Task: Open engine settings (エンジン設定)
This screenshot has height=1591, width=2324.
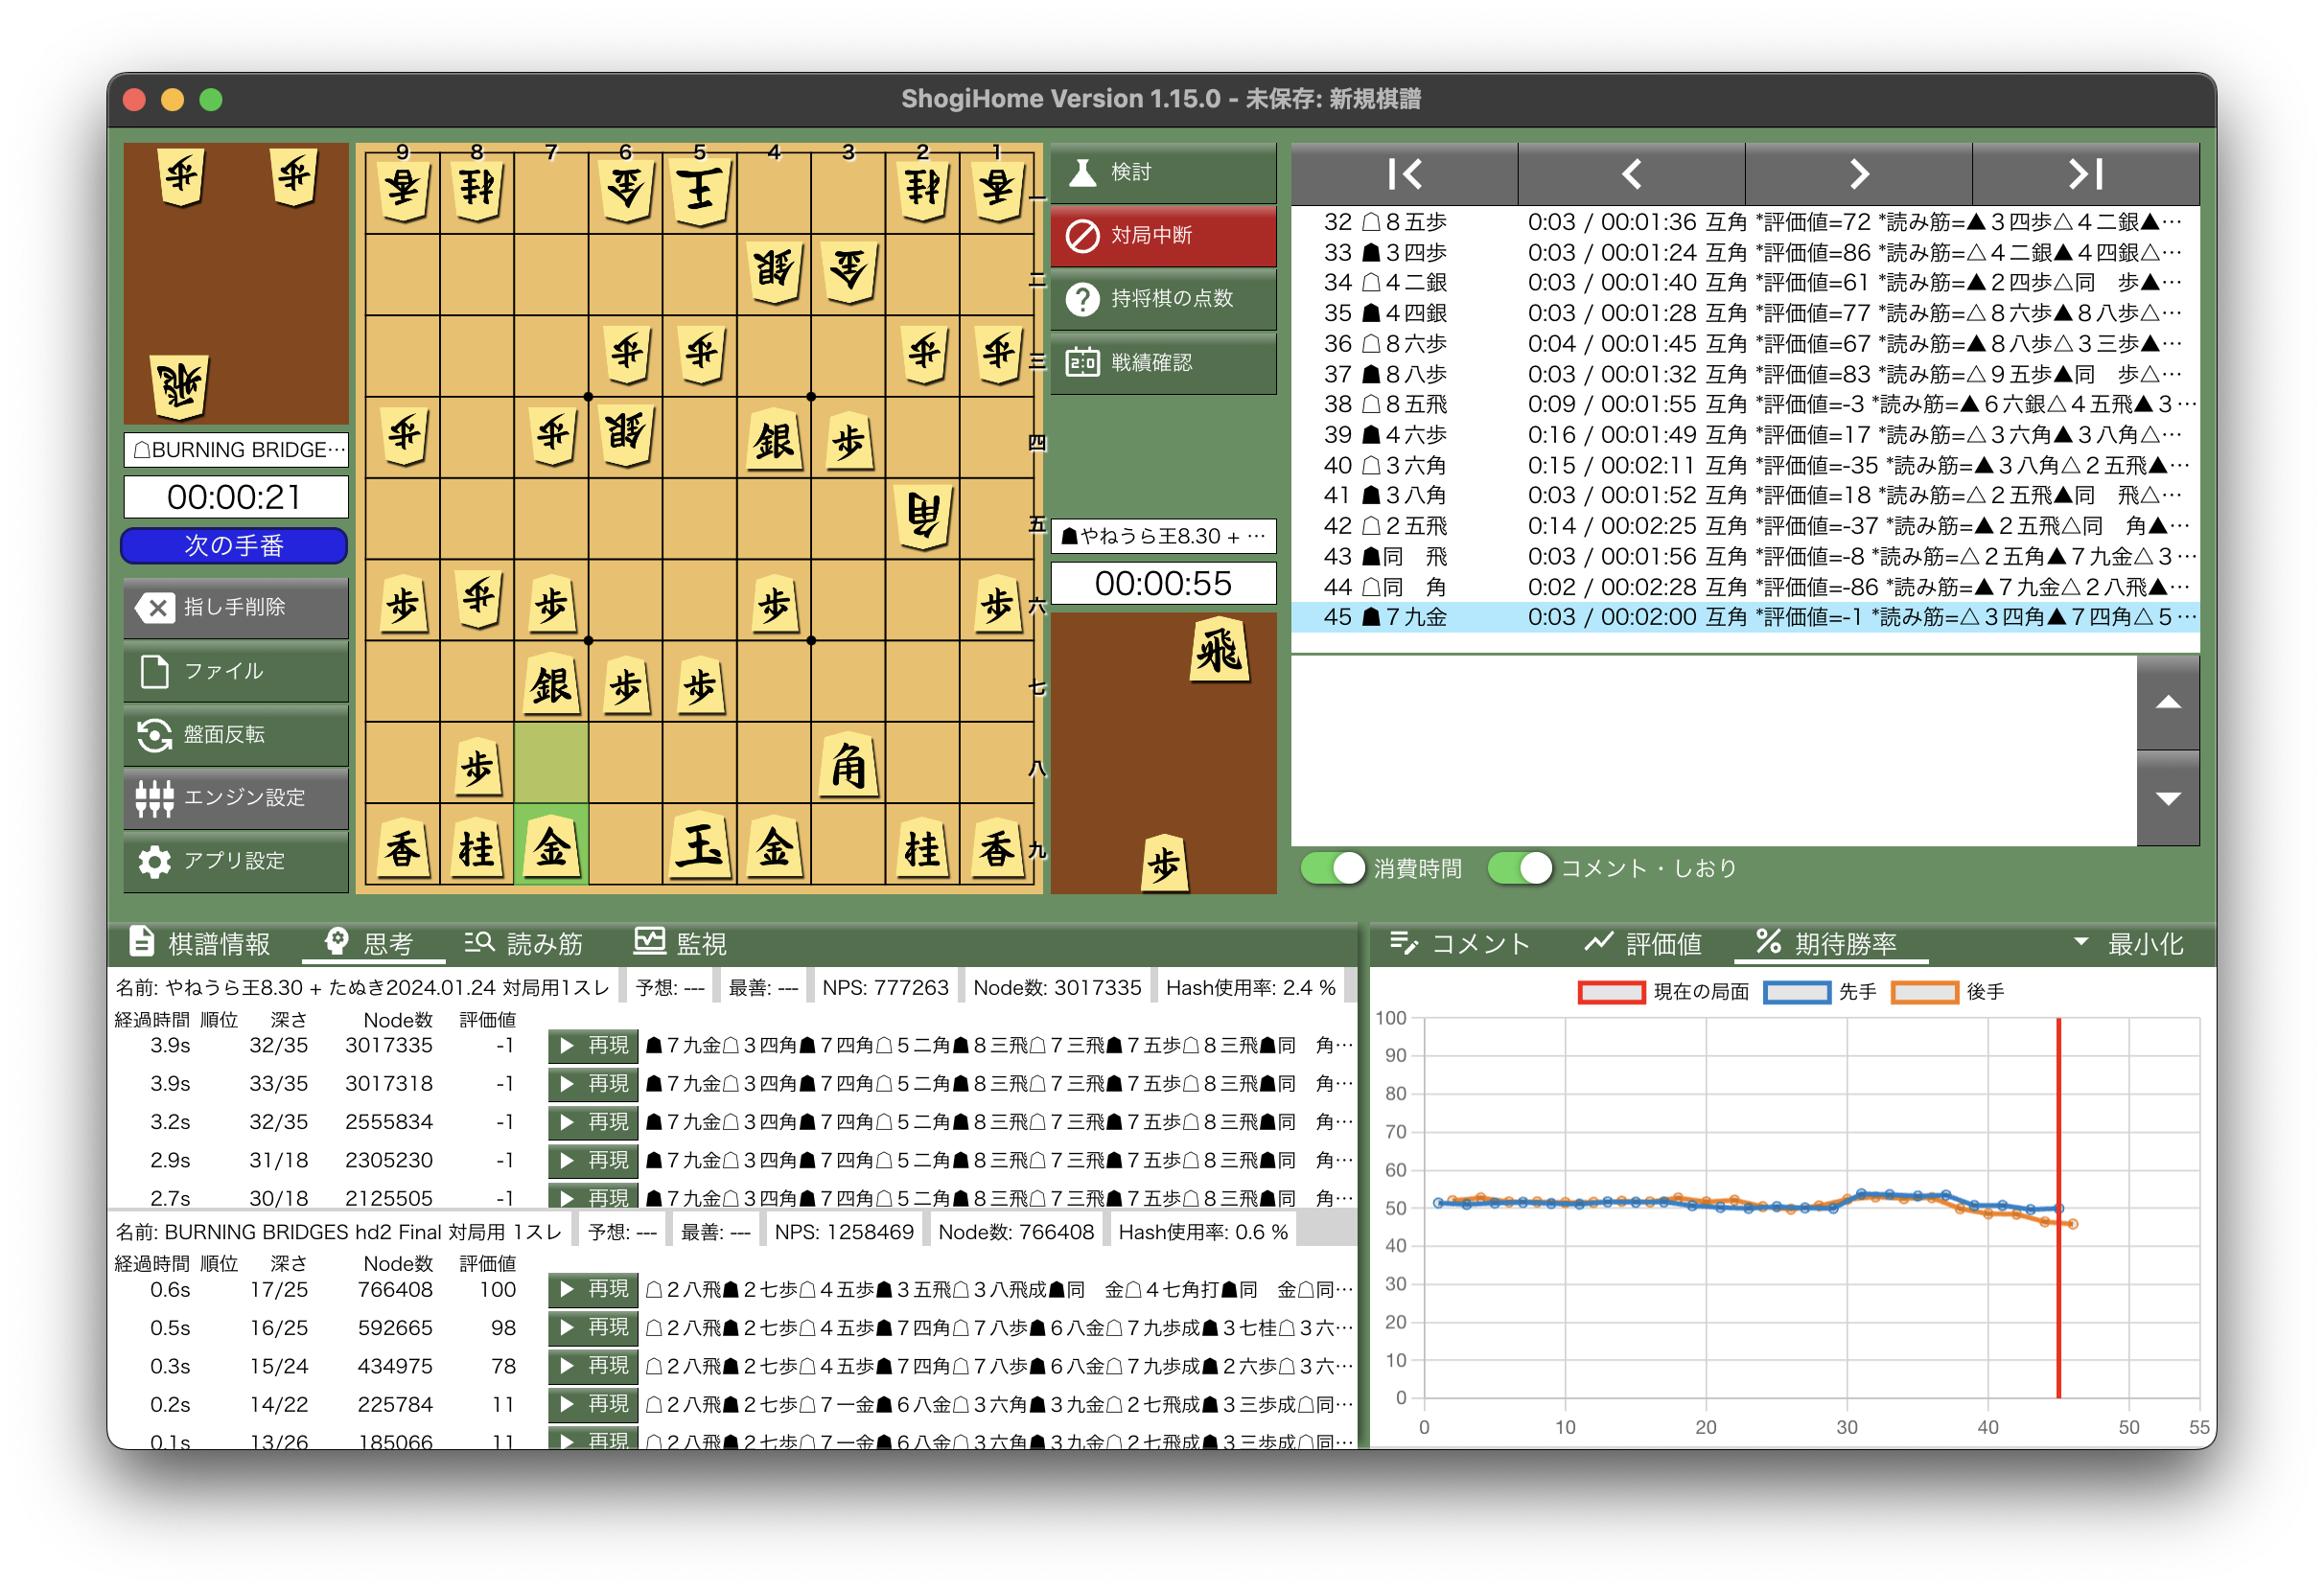Action: click(x=236, y=797)
